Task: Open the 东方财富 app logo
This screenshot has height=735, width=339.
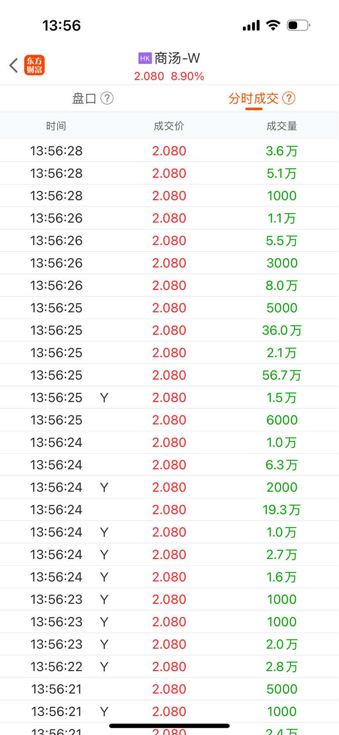Action: pos(34,65)
